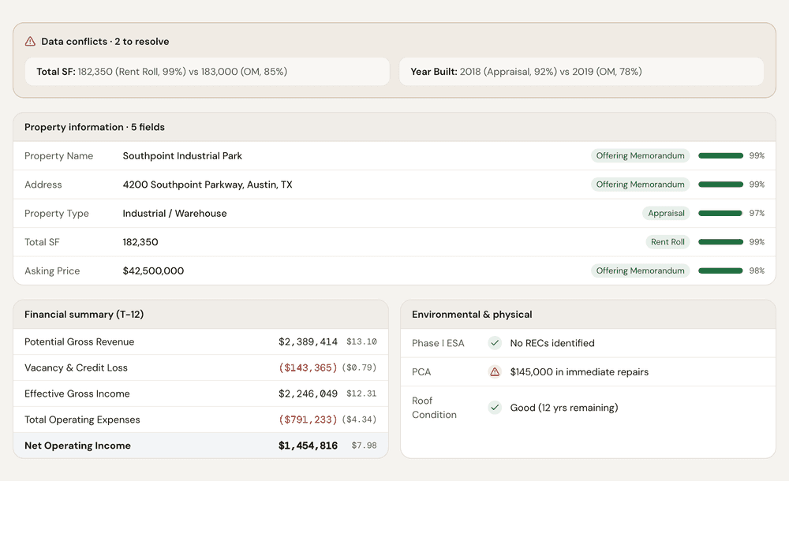Click the 'Phase I ESA' label
The height and width of the screenshot is (552, 789).
coord(438,343)
